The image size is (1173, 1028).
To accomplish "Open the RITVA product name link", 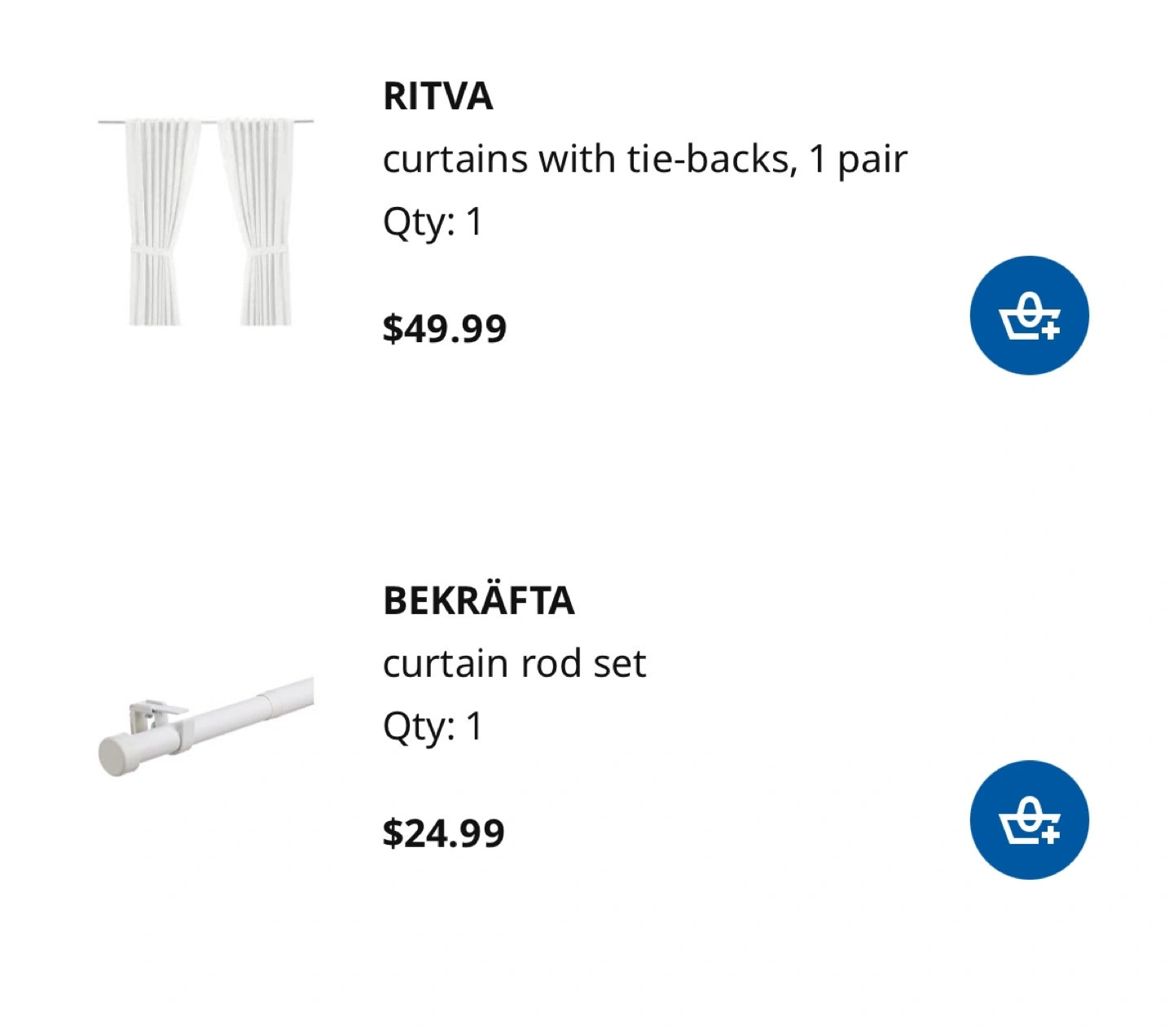I will (x=437, y=96).
